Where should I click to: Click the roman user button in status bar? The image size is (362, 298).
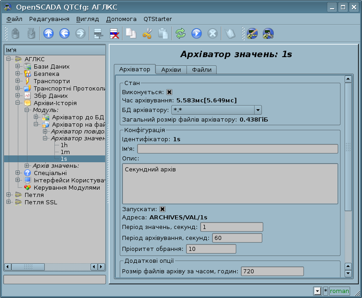coord(339,291)
